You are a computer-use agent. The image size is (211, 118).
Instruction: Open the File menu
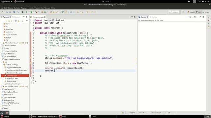point(2,8)
